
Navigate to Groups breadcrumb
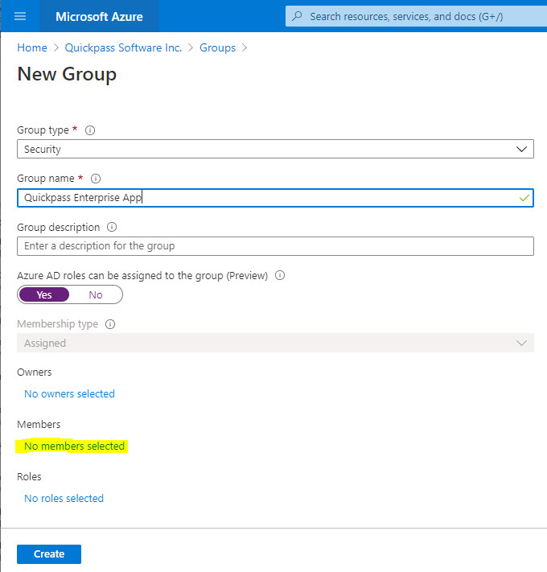tap(217, 47)
